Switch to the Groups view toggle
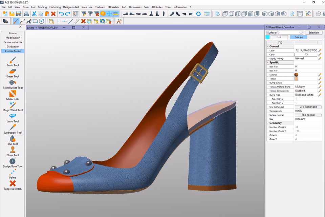The width and height of the screenshot is (325, 217). 298,37
